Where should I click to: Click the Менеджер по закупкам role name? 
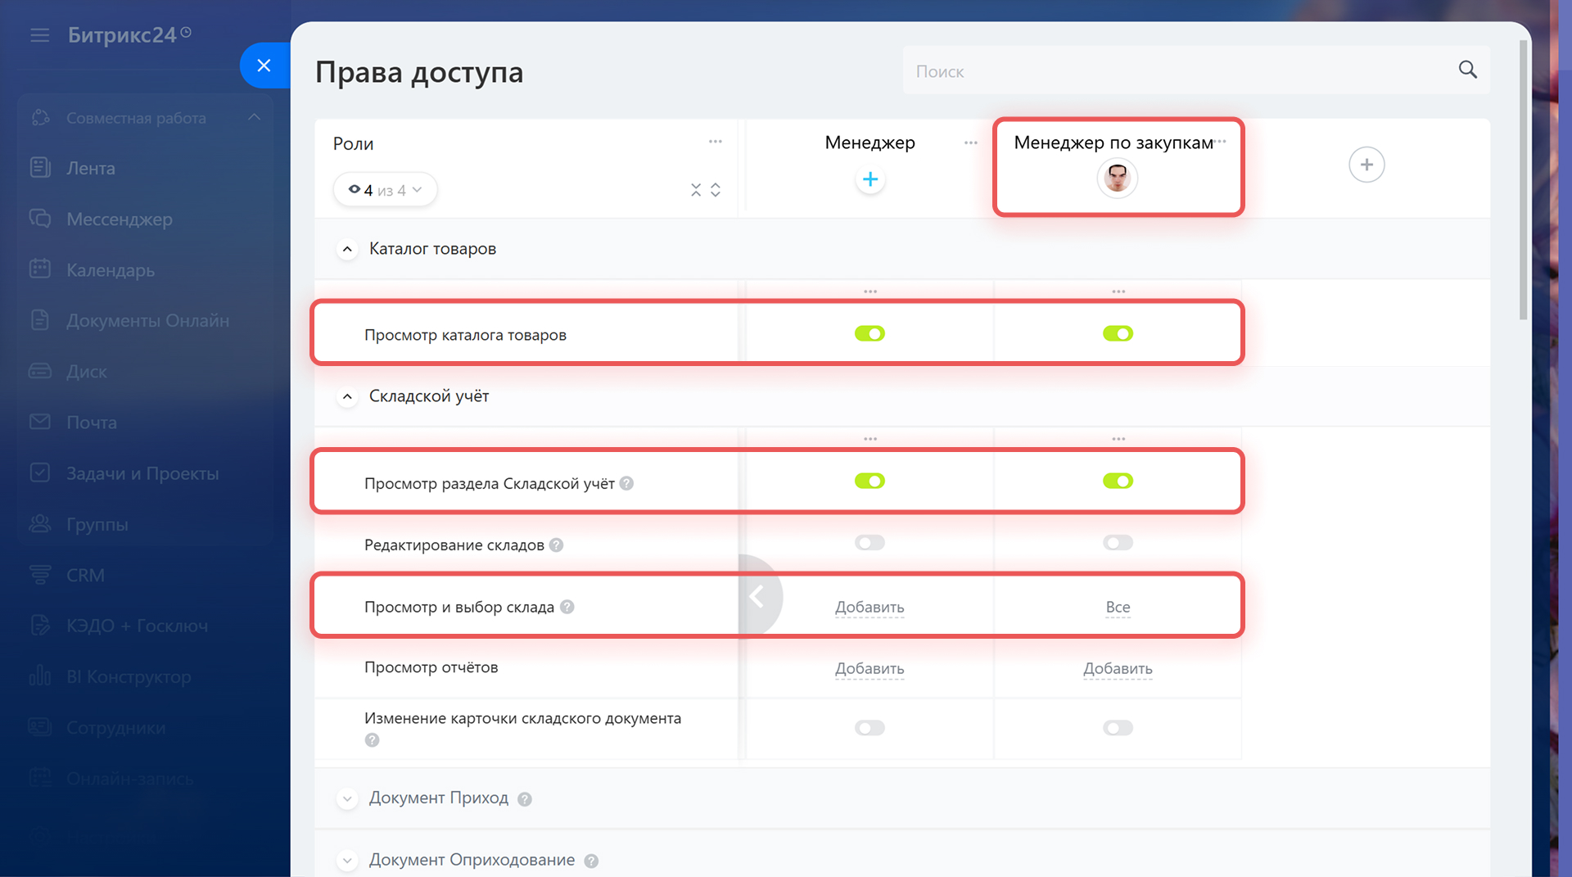[x=1113, y=142]
